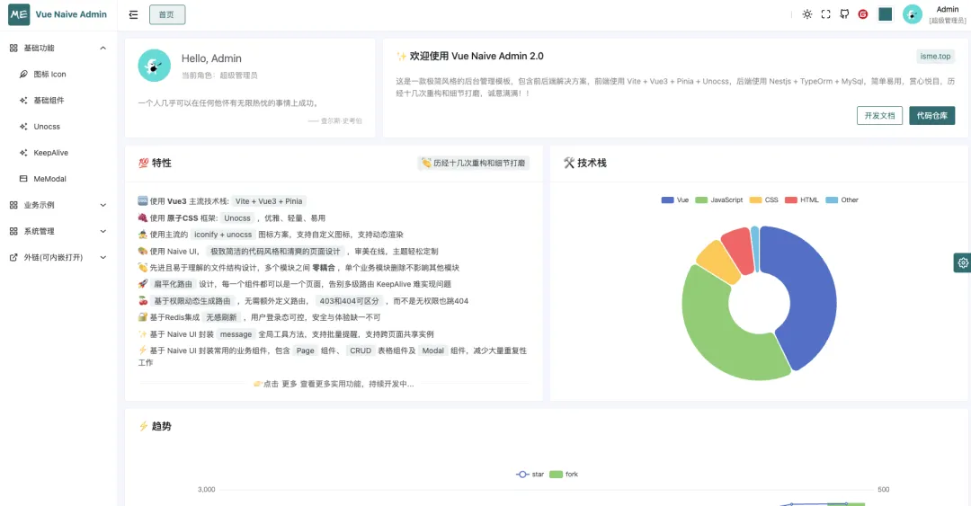This screenshot has width=971, height=506.
Task: Click the CRUD tag
Action: click(x=361, y=351)
